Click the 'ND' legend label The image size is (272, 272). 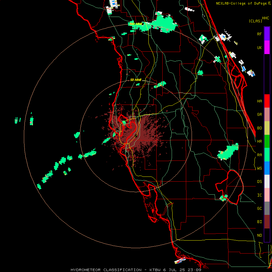(x=259, y=235)
